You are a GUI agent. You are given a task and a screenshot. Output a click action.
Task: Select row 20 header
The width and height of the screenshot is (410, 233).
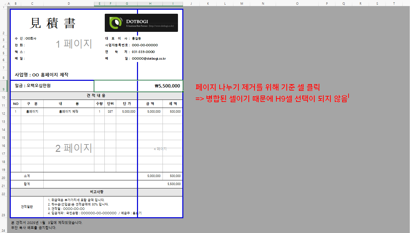[x=3, y=176]
